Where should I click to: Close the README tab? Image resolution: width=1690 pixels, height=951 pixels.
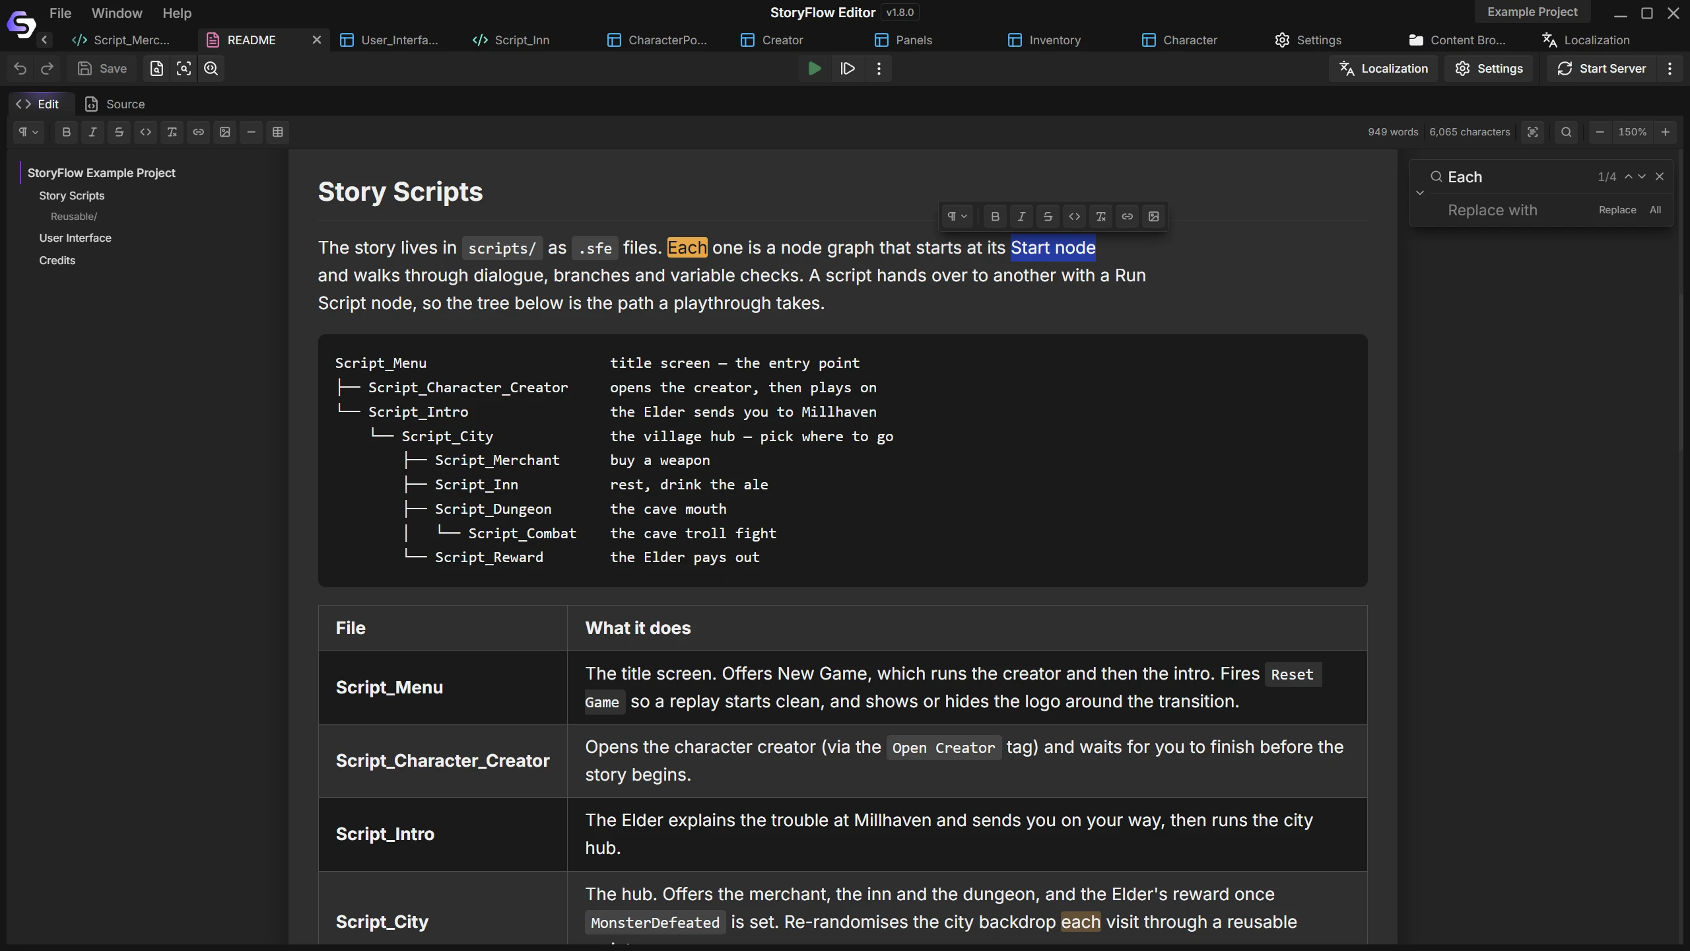[x=317, y=40]
